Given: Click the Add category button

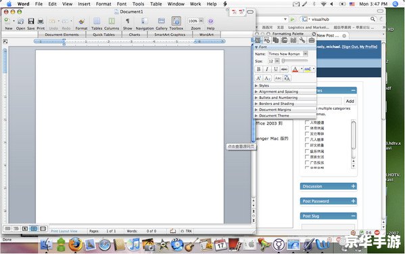Looking at the screenshot, I should coord(350,101).
